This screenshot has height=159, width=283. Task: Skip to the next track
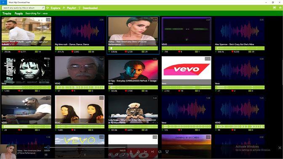coord(152,151)
